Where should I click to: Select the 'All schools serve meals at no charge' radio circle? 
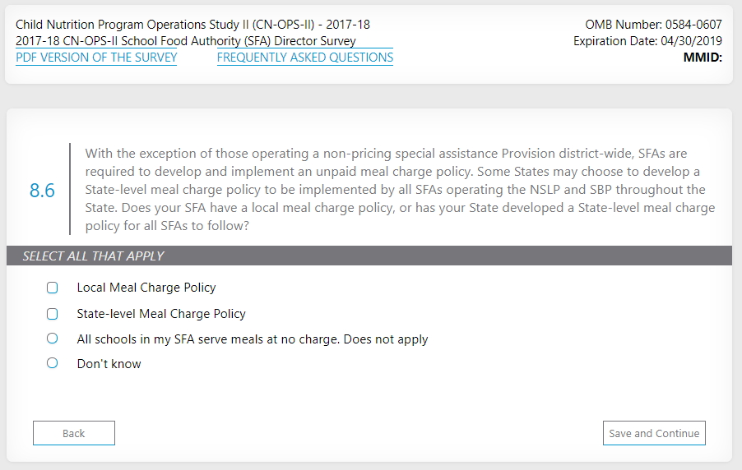pos(53,339)
